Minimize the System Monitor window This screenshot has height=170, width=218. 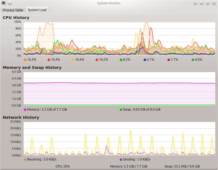[201, 3]
